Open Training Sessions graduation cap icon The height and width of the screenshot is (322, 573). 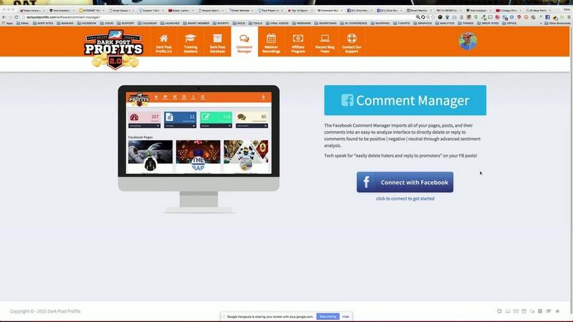[x=191, y=38]
